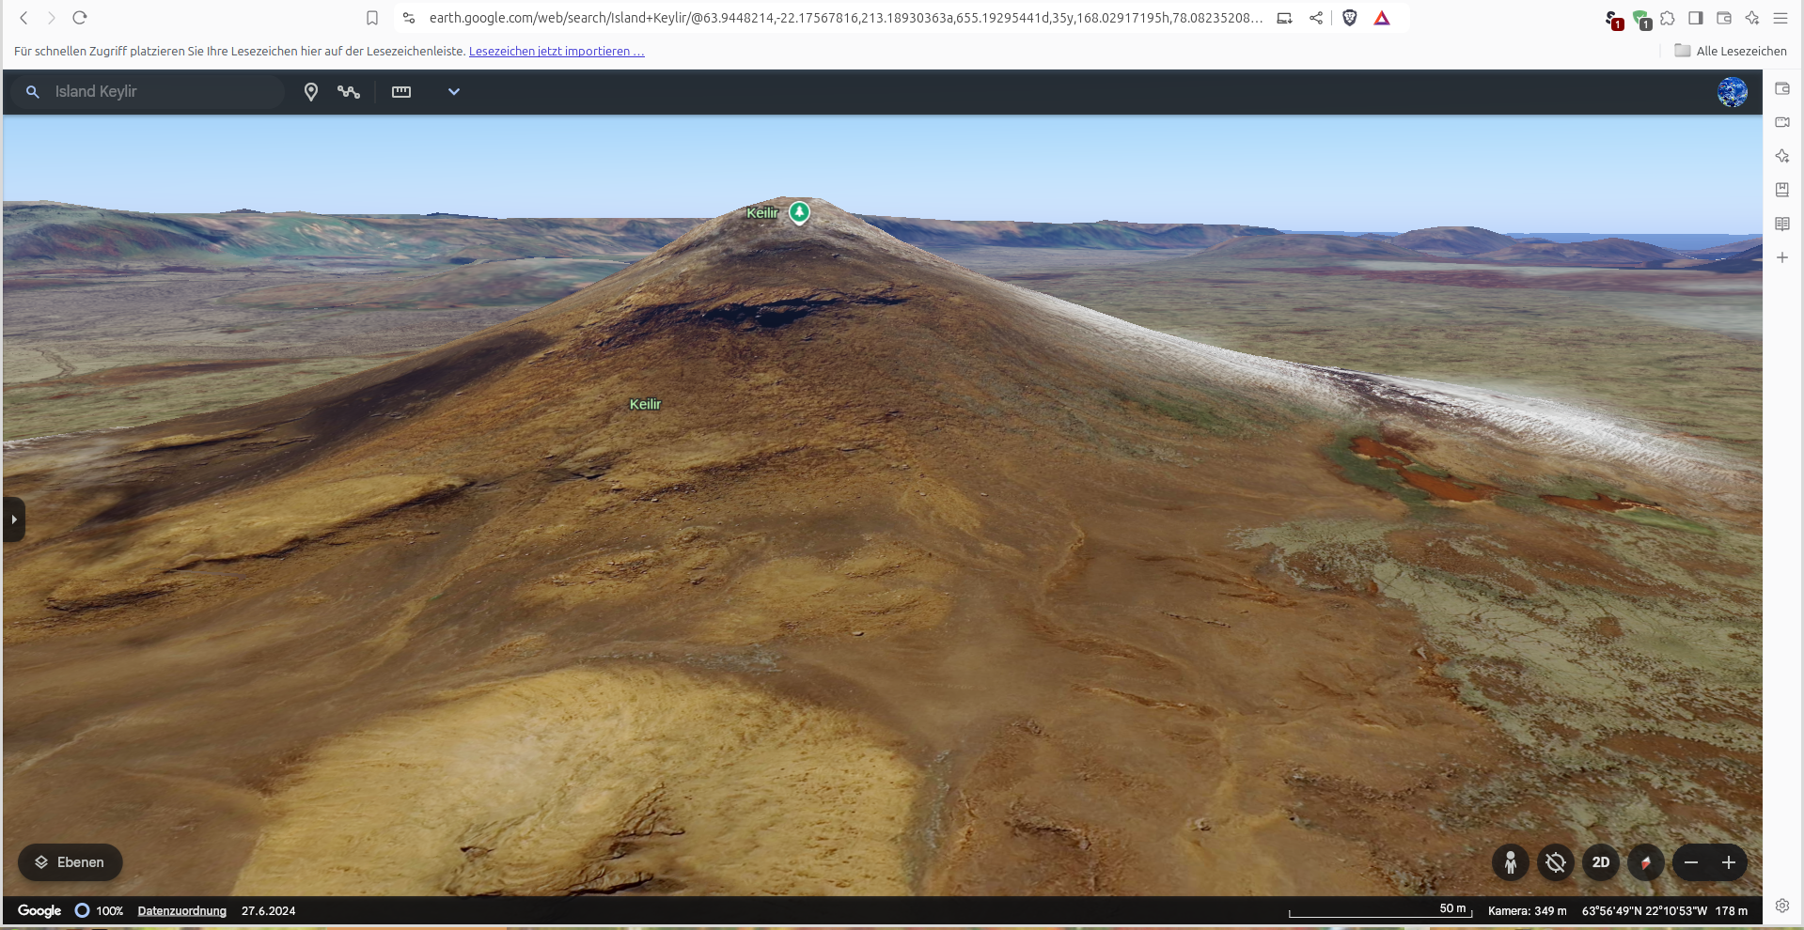The height and width of the screenshot is (930, 1804).
Task: Add a sidebar item with plus icon
Action: [x=1782, y=257]
